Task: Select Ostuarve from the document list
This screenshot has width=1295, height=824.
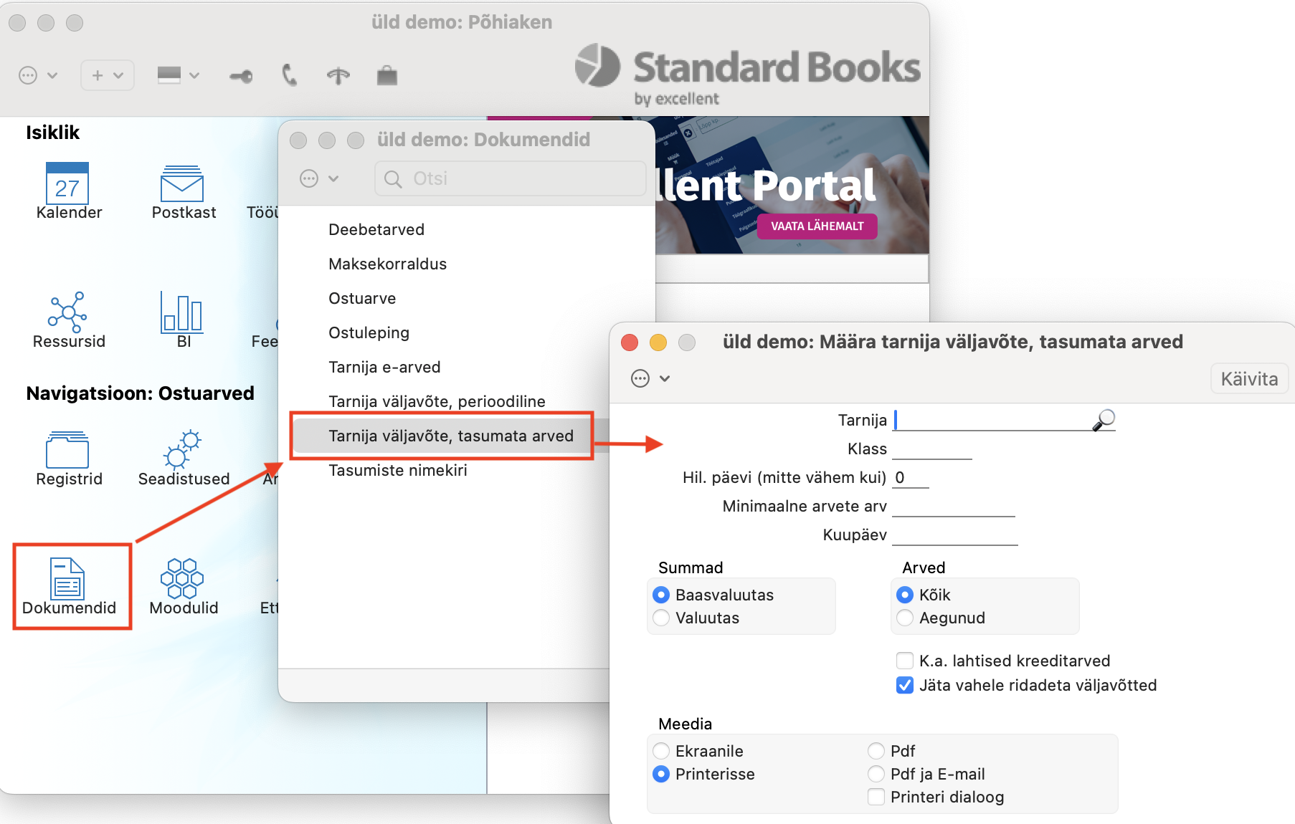Action: (x=362, y=298)
